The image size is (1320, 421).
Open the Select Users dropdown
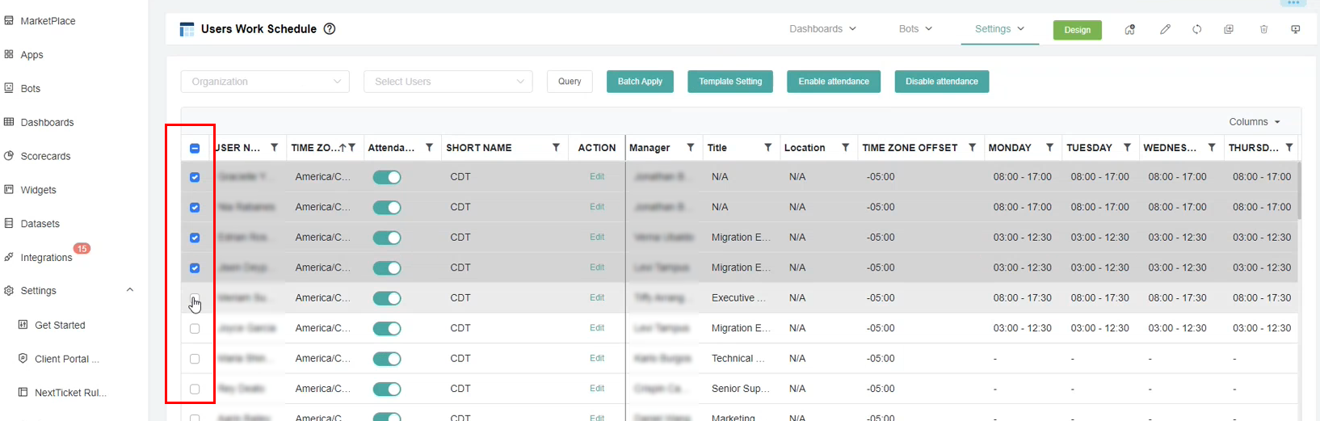click(x=448, y=82)
